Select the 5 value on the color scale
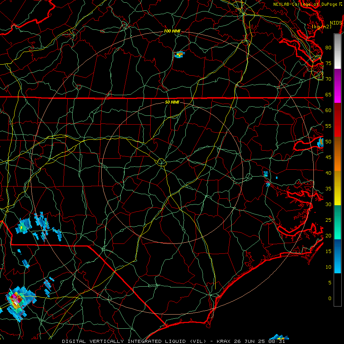The height and width of the screenshot is (344, 344). pyautogui.click(x=330, y=283)
